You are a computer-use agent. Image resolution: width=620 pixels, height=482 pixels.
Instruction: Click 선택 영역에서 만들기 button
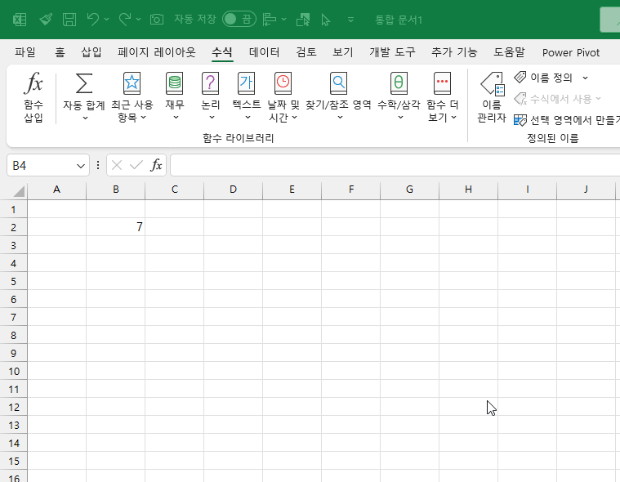coord(567,120)
